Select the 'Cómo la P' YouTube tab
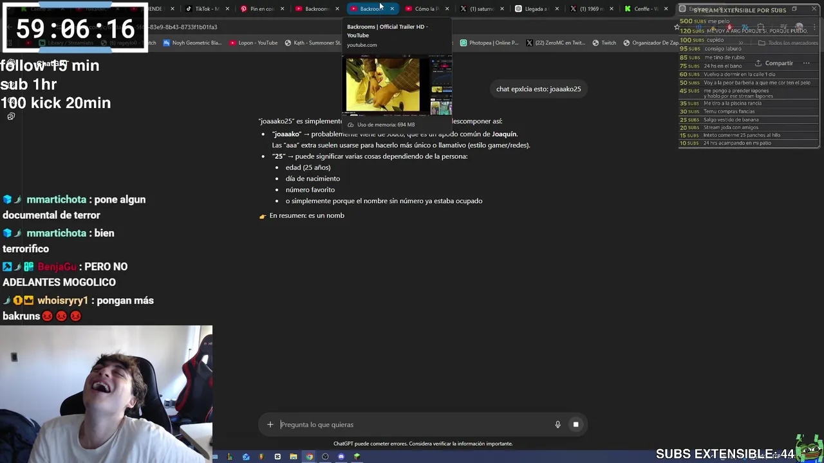This screenshot has height=463, width=824. tap(426, 9)
